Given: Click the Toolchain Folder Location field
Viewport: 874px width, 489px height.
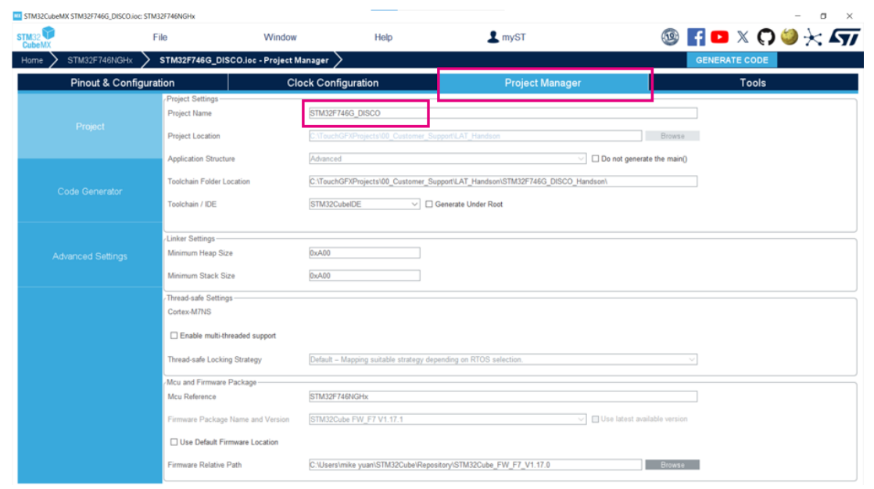Looking at the screenshot, I should tap(503, 181).
